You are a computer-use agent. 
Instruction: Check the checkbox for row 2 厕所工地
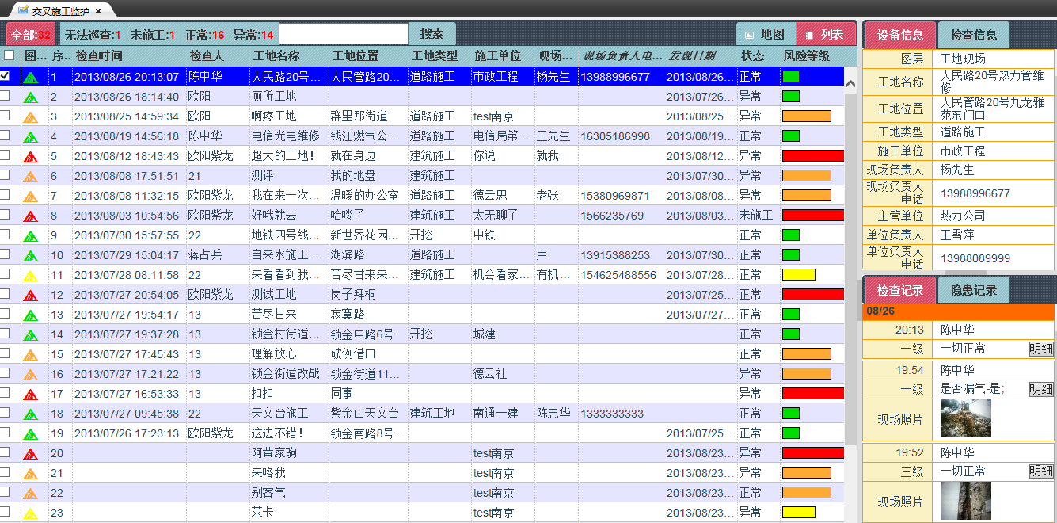click(5, 96)
